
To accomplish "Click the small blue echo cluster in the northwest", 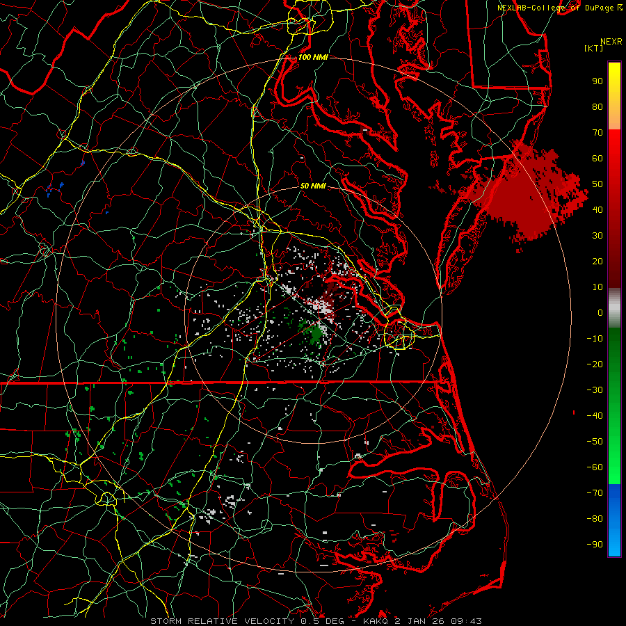I will coord(54,188).
